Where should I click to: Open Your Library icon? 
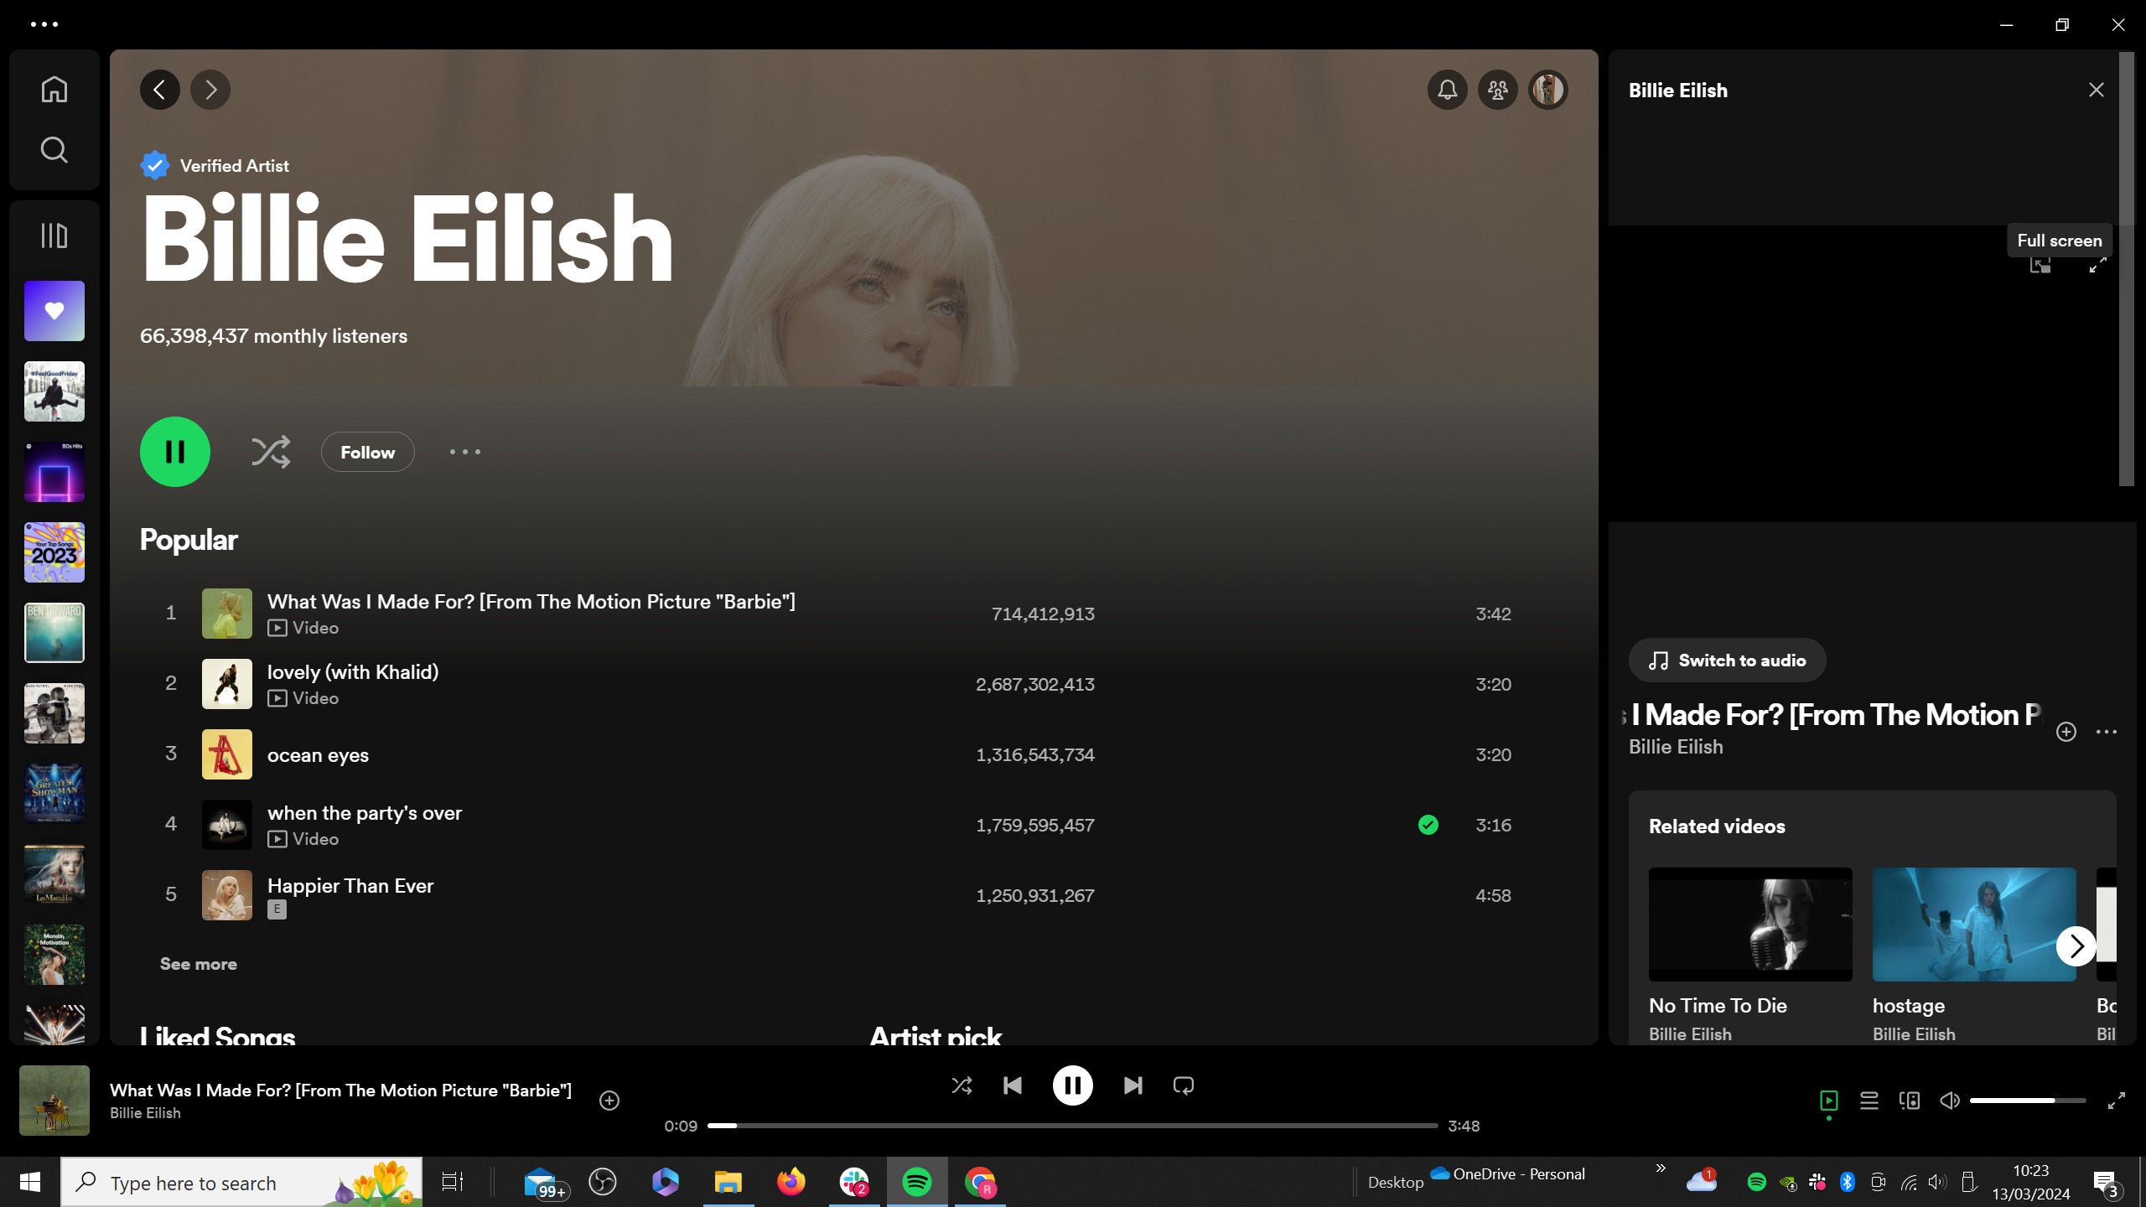(x=54, y=236)
